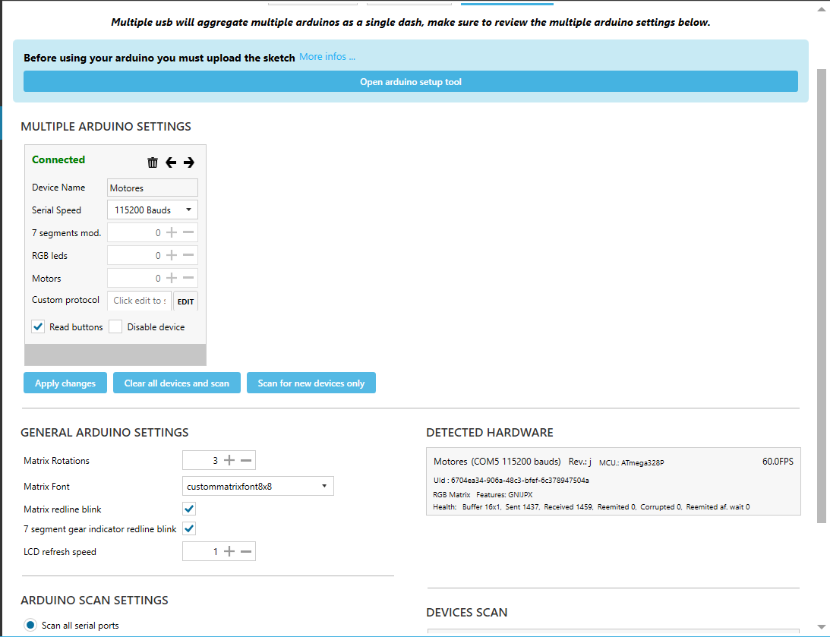Image resolution: width=830 pixels, height=637 pixels.
Task: Select Scan all serial ports radio
Action: [30, 626]
